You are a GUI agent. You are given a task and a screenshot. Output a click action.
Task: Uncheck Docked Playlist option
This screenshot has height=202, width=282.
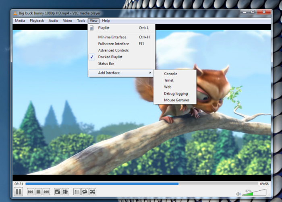coord(122,57)
